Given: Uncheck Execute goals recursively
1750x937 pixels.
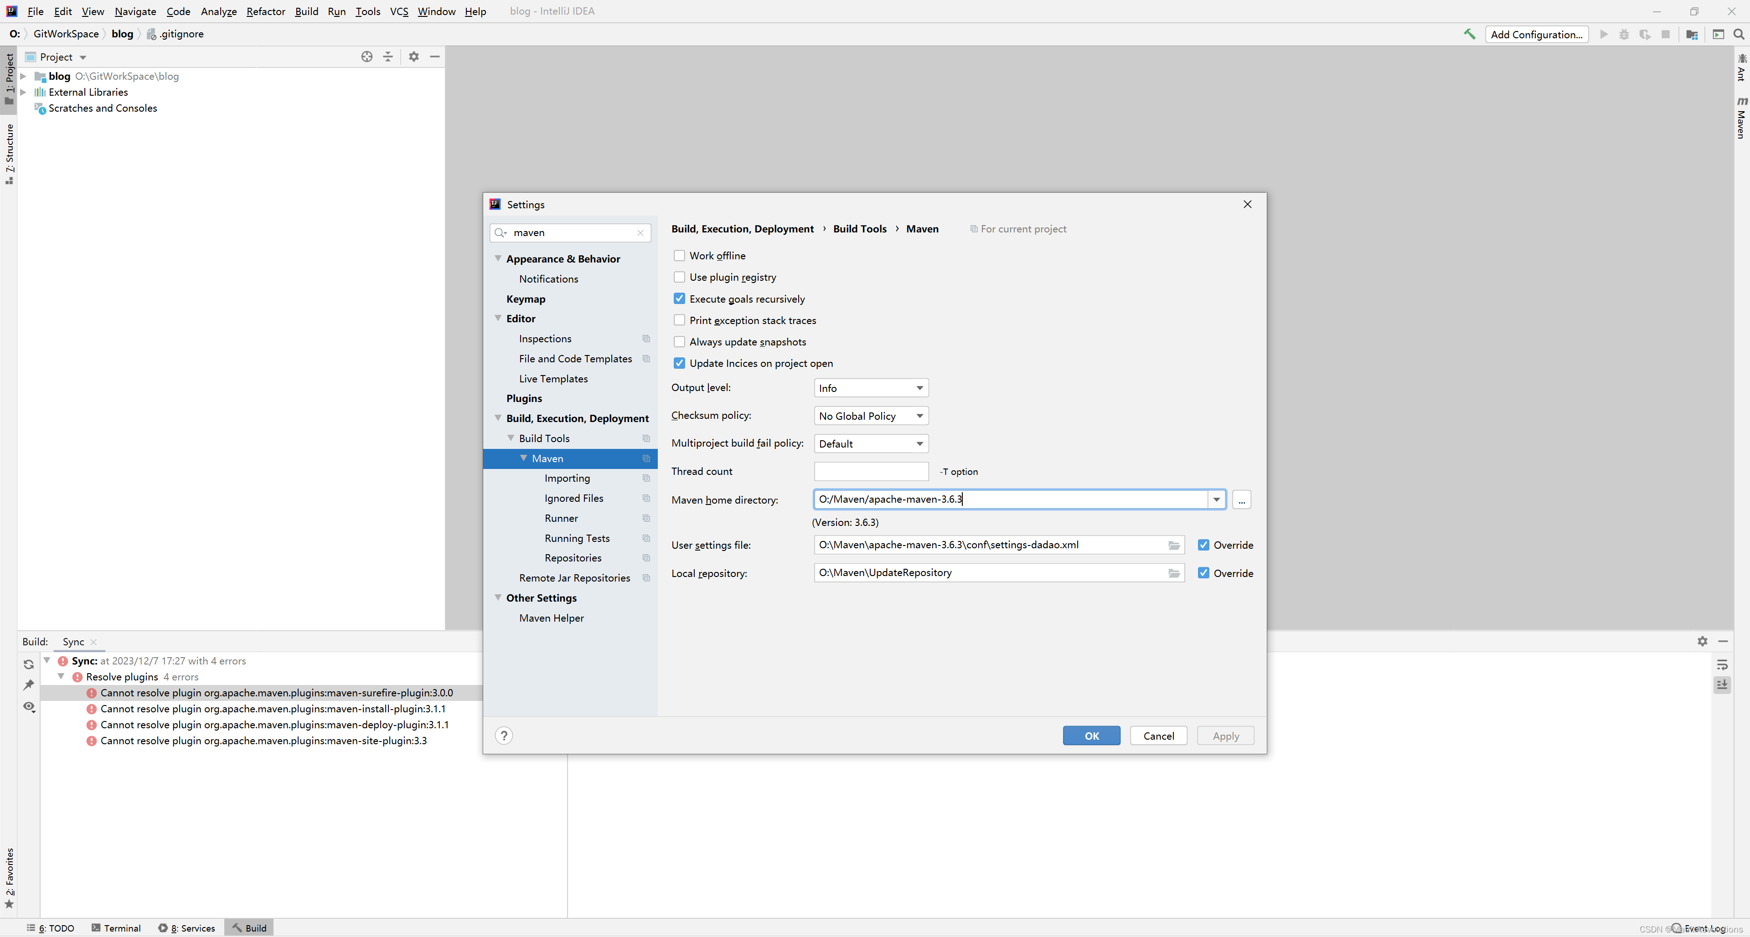Looking at the screenshot, I should (x=679, y=299).
